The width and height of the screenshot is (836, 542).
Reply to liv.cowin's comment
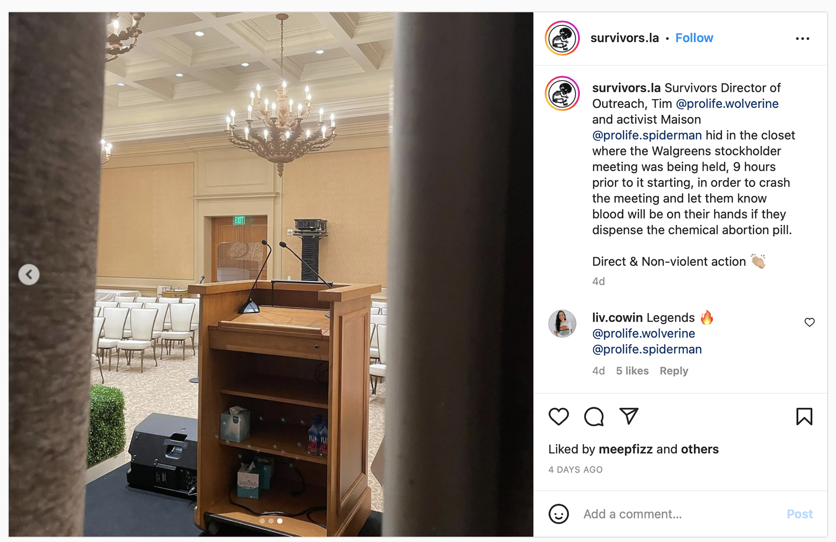pos(674,371)
